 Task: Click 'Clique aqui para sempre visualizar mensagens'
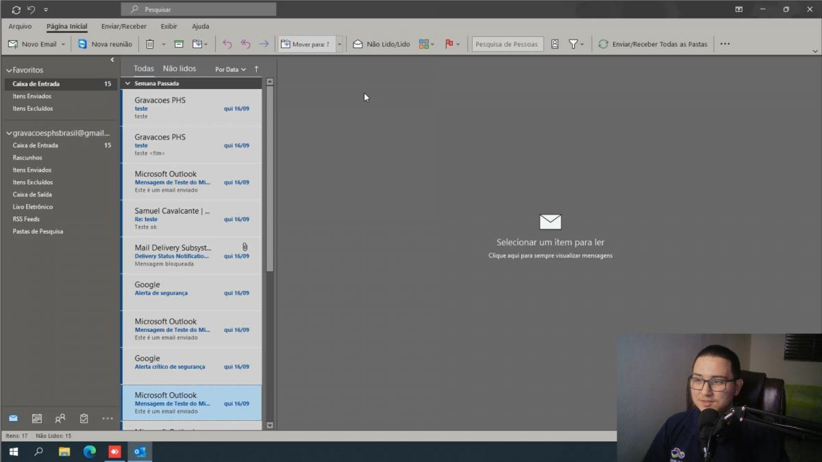click(x=550, y=255)
